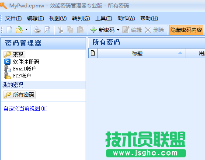Toggle the 隐藏密码内容 button
205x160 pixels.
click(x=186, y=30)
